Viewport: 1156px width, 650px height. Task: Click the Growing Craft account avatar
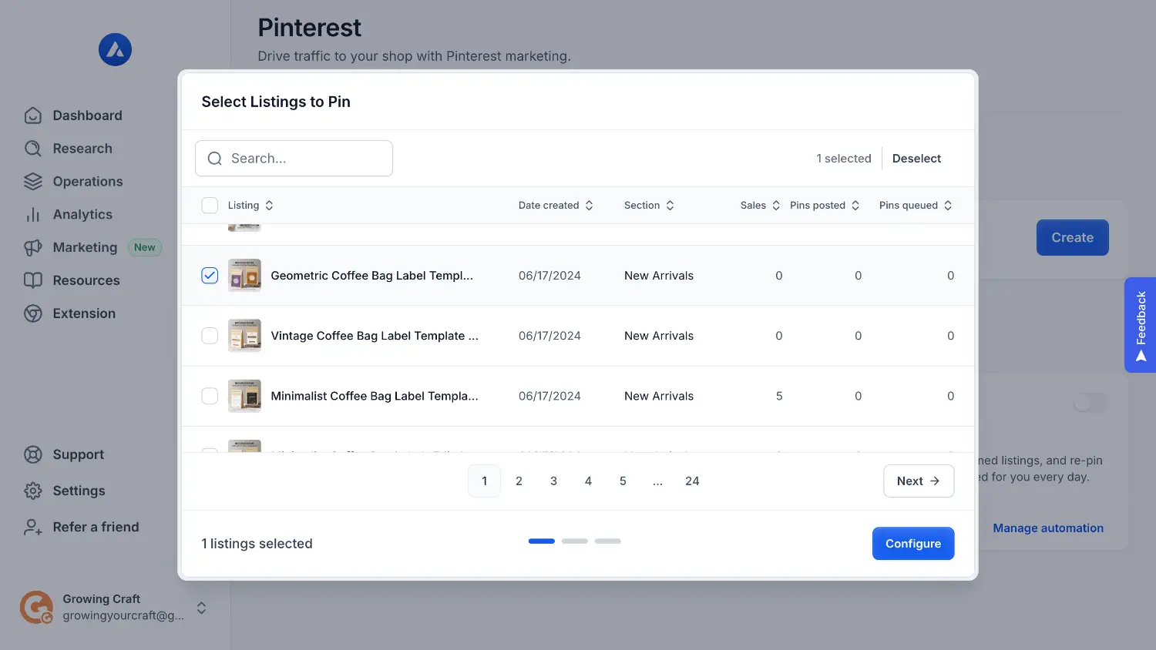pos(36,608)
